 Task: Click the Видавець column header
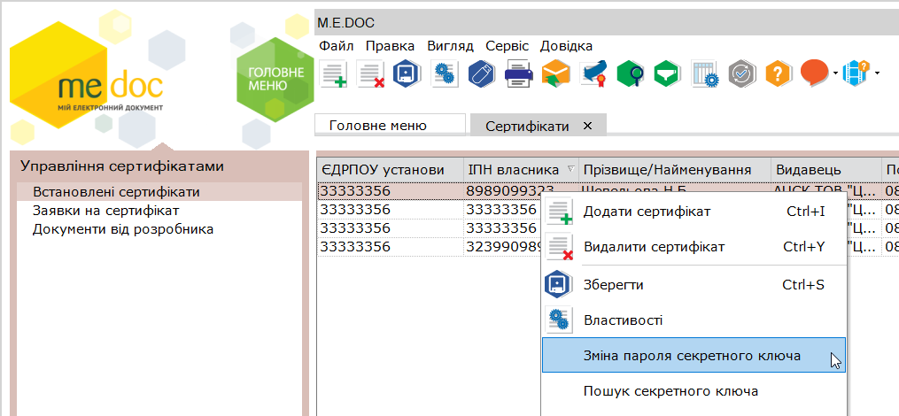tap(826, 170)
